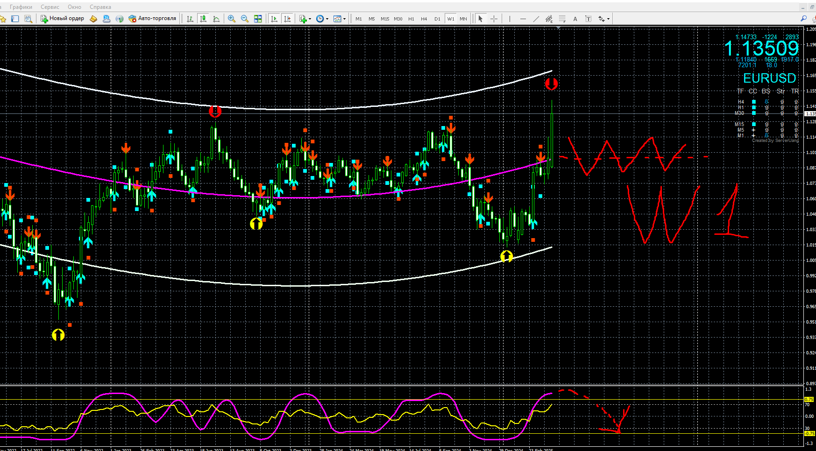Select the Fibonacci retracement tool
Viewport: 816px width, 451px height.
pos(562,19)
